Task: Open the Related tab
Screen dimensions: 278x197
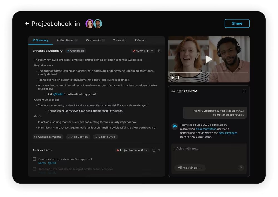Action: [x=140, y=40]
